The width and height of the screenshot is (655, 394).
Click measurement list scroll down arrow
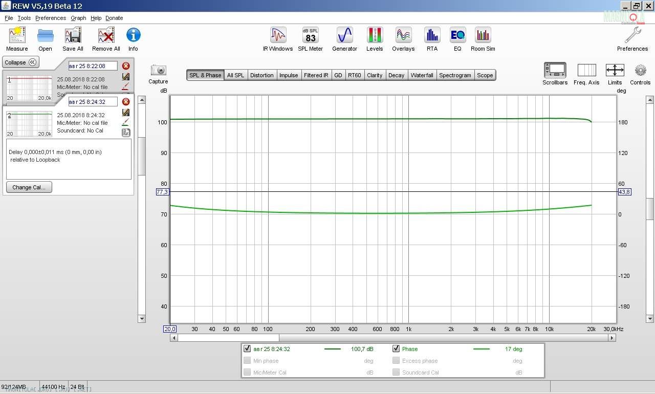point(142,319)
